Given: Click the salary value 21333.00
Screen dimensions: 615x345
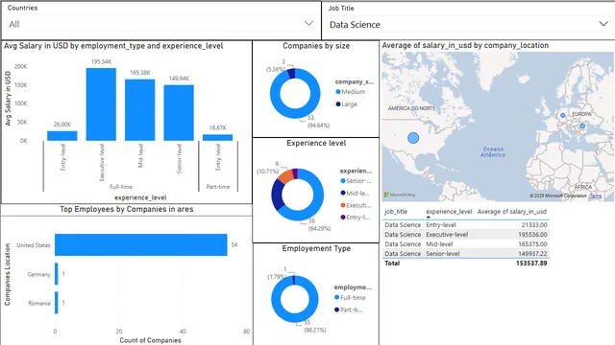Looking at the screenshot, I should (534, 225).
